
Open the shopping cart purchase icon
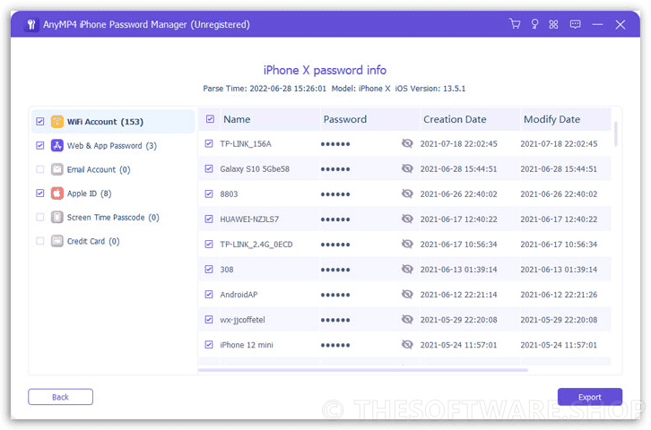[515, 24]
